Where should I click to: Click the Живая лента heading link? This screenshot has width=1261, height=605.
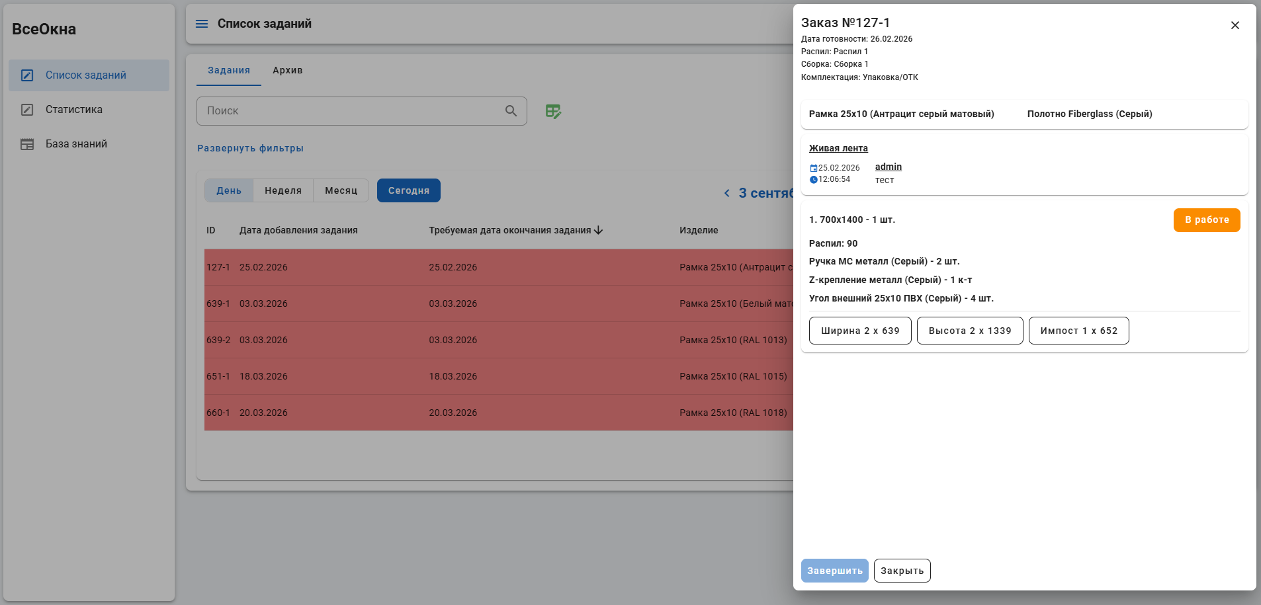click(x=838, y=148)
